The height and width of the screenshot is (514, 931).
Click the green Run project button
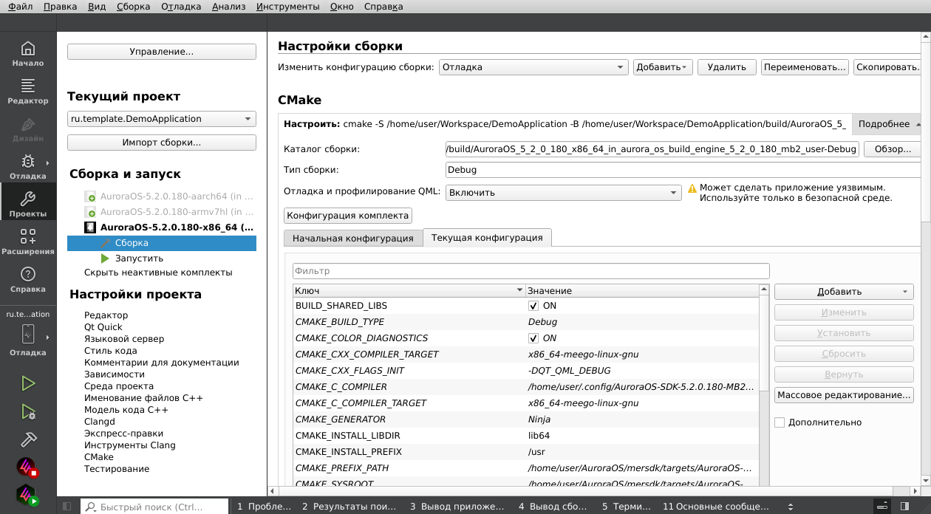tap(28, 383)
